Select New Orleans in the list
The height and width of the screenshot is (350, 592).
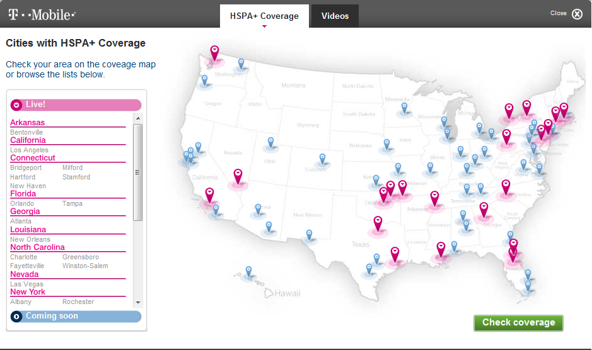coord(30,239)
